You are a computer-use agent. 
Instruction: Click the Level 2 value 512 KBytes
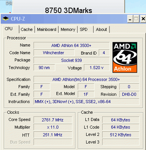[x=121, y=135]
